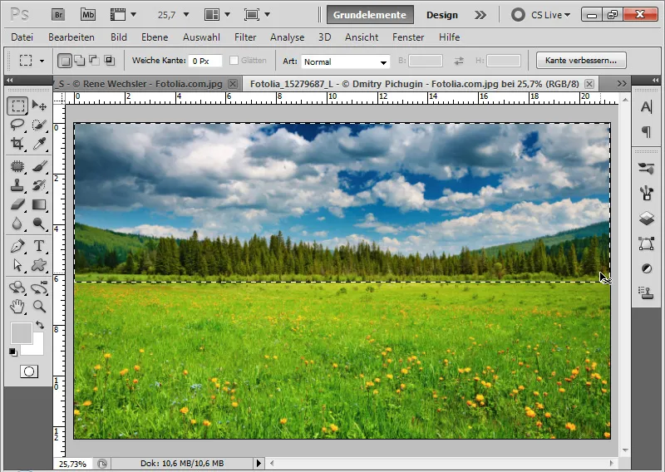The image size is (665, 472).
Task: Launch Mini Bridge
Action: pyautogui.click(x=88, y=15)
